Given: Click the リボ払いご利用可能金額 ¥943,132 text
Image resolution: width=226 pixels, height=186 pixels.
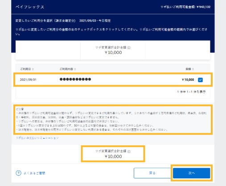Looking at the screenshot, I should (185, 7).
